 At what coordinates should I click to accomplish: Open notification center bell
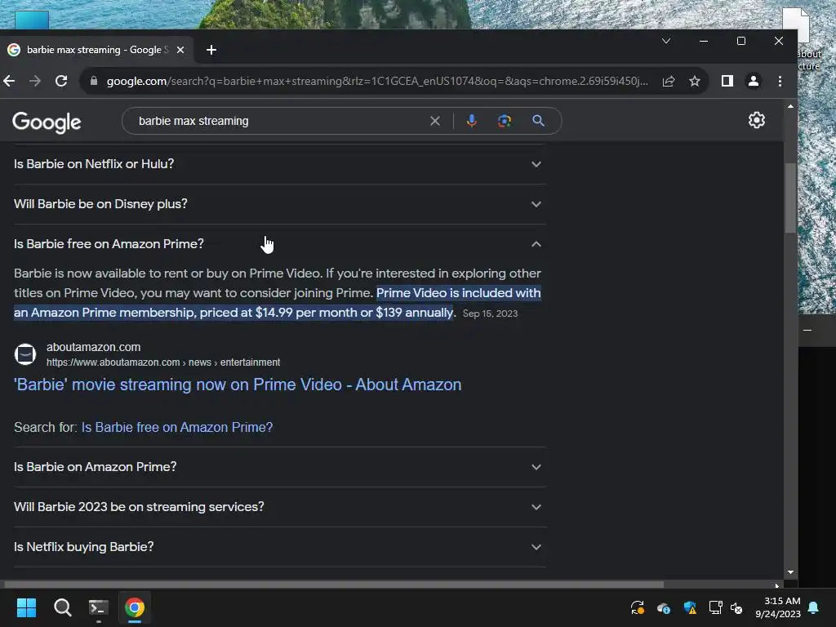coord(814,607)
